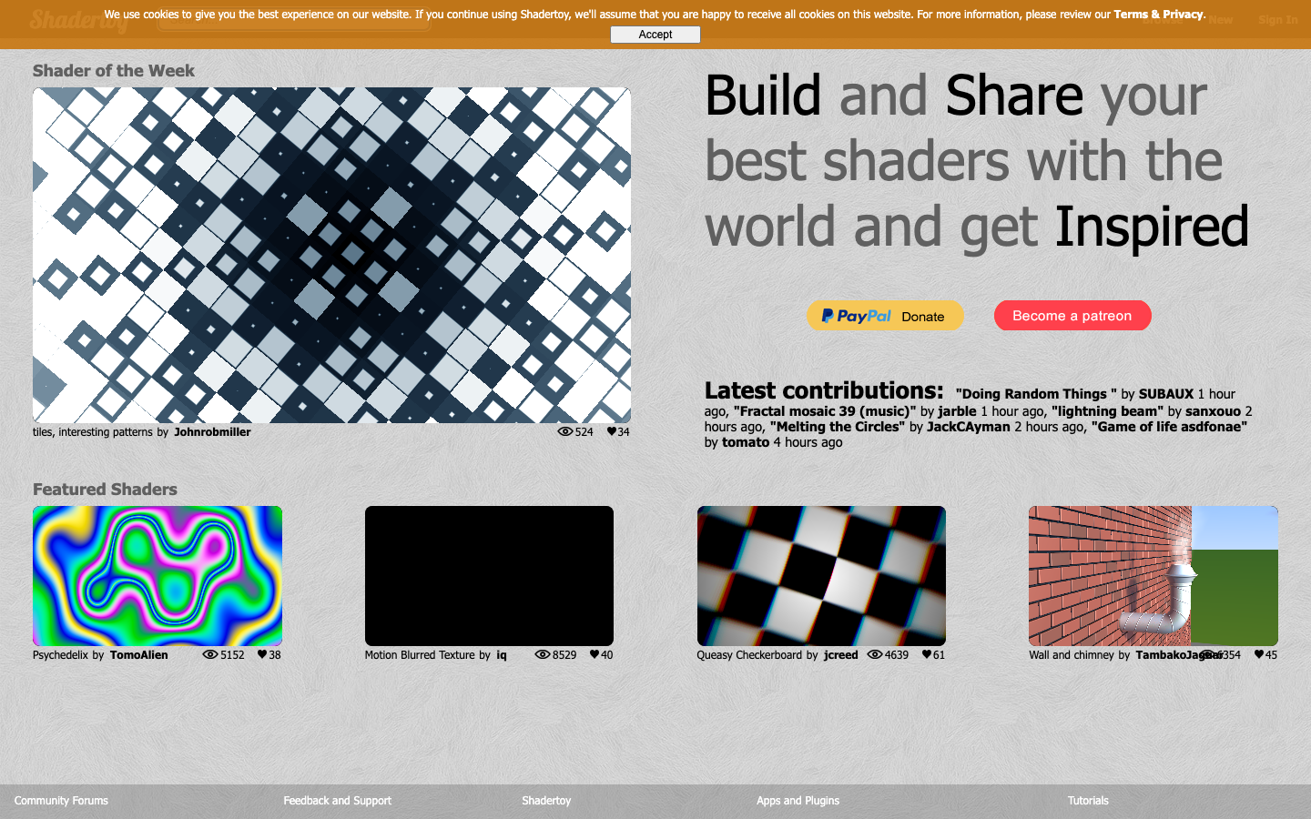Open the Motion Blurred Texture thumbnail

click(489, 576)
